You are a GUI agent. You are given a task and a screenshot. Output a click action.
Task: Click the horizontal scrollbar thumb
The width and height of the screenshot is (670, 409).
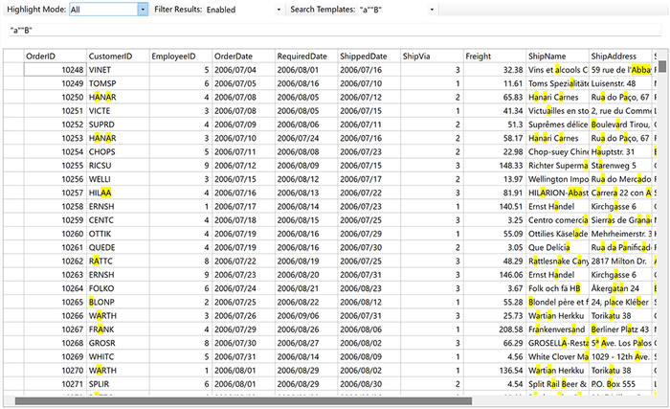tap(239, 401)
